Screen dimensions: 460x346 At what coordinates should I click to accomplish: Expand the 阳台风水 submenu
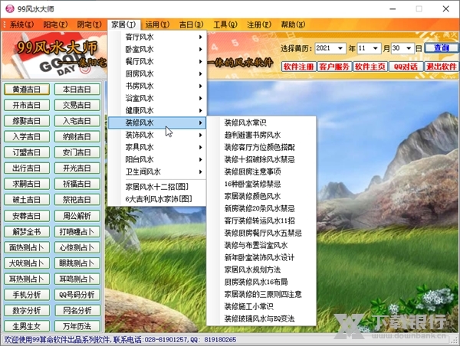(157, 160)
